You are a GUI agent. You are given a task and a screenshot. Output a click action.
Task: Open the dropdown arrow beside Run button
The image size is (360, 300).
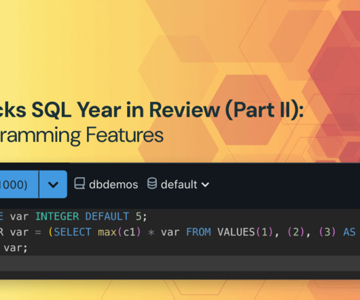coord(53,184)
